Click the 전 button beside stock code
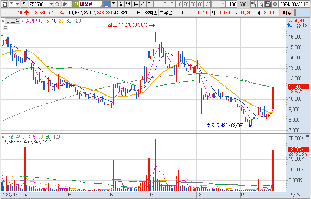Viewport: 311px width, 199px height. [x=24, y=4]
